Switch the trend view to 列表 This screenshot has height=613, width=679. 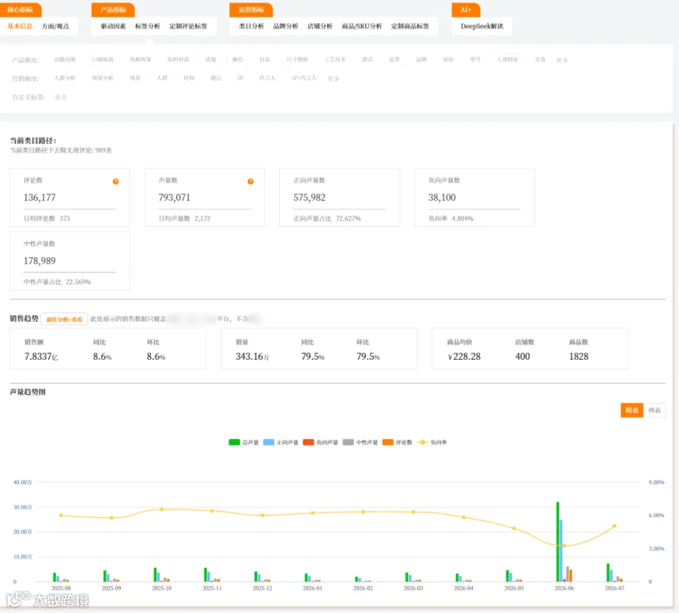point(654,410)
